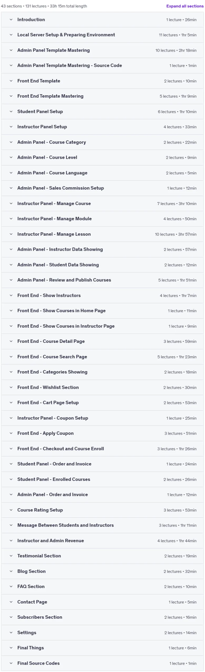
Task: Click chevron beside Front End Template
Action: (x=11, y=81)
